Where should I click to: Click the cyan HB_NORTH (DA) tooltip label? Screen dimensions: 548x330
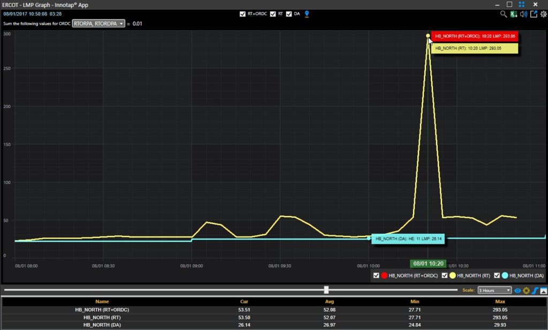click(408, 239)
